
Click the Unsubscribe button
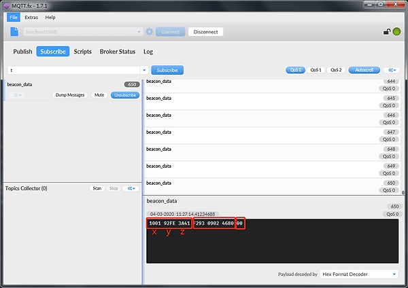(x=125, y=95)
